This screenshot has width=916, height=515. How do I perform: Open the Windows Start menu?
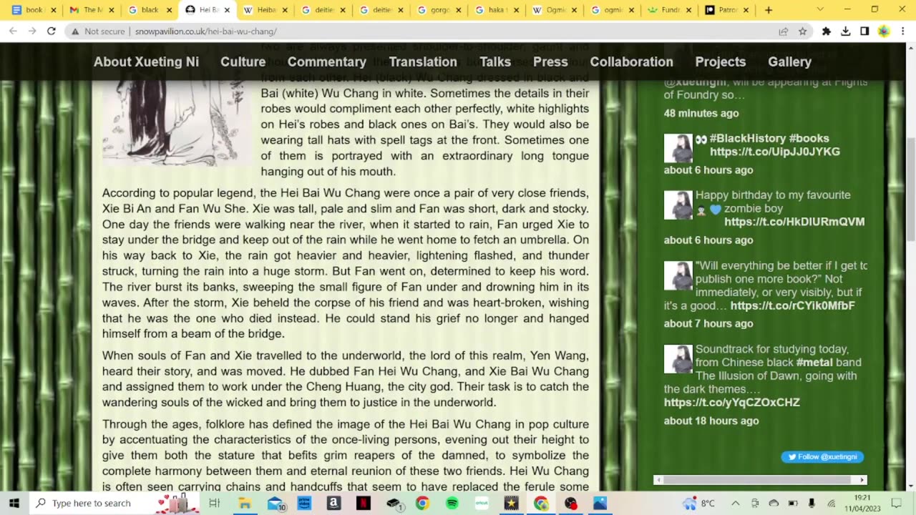[x=14, y=503]
